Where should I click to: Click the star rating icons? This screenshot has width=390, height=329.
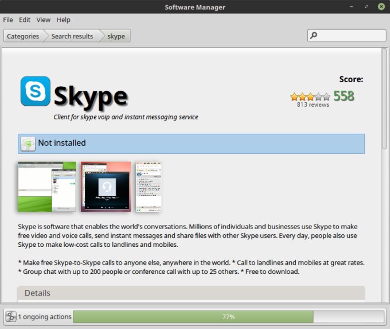pos(310,96)
